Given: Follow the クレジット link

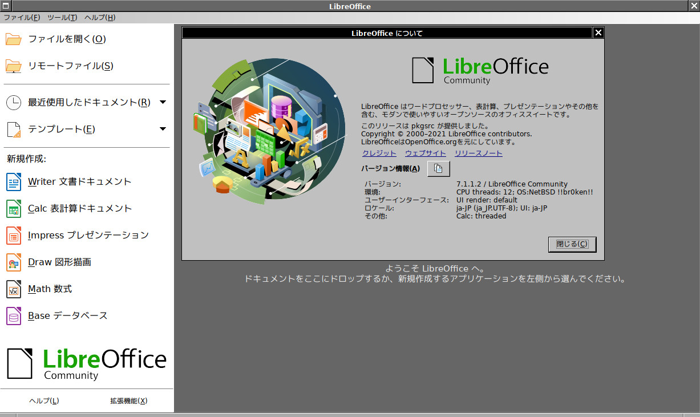Looking at the screenshot, I should pos(379,153).
